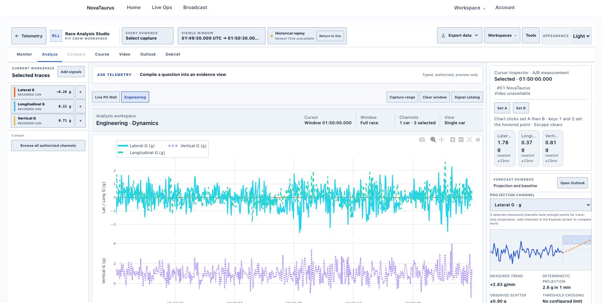
Task: Open the Export data dropdown
Action: (460, 36)
